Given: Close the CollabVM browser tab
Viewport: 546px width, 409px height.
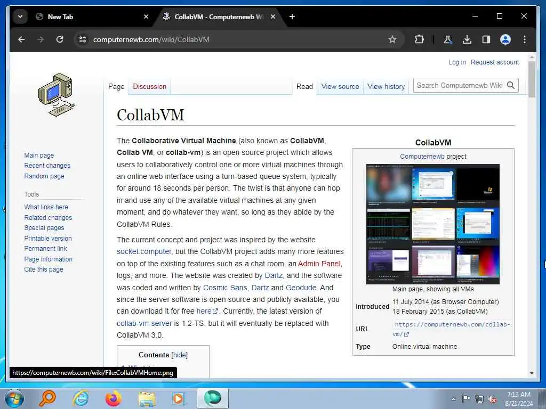Looking at the screenshot, I should click(x=273, y=17).
